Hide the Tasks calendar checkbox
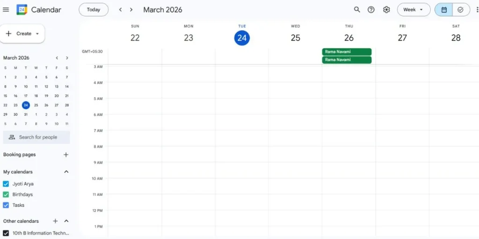Viewport: 479px width, 239px height. (x=6, y=205)
